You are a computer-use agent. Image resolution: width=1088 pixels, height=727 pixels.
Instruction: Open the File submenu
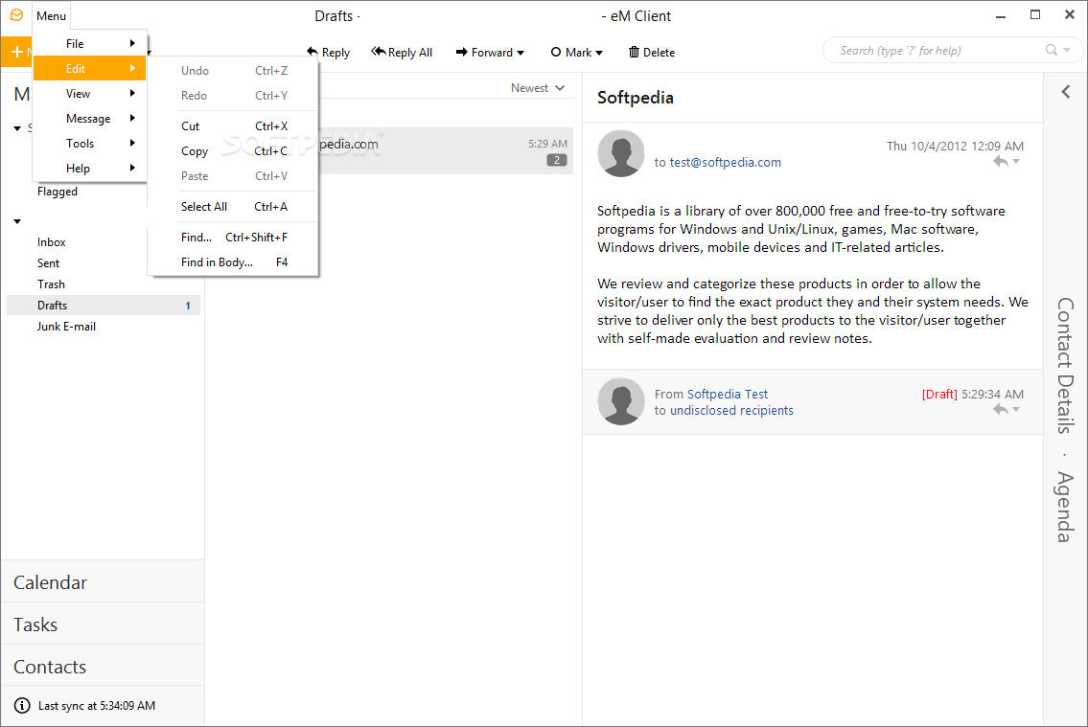[x=89, y=44]
